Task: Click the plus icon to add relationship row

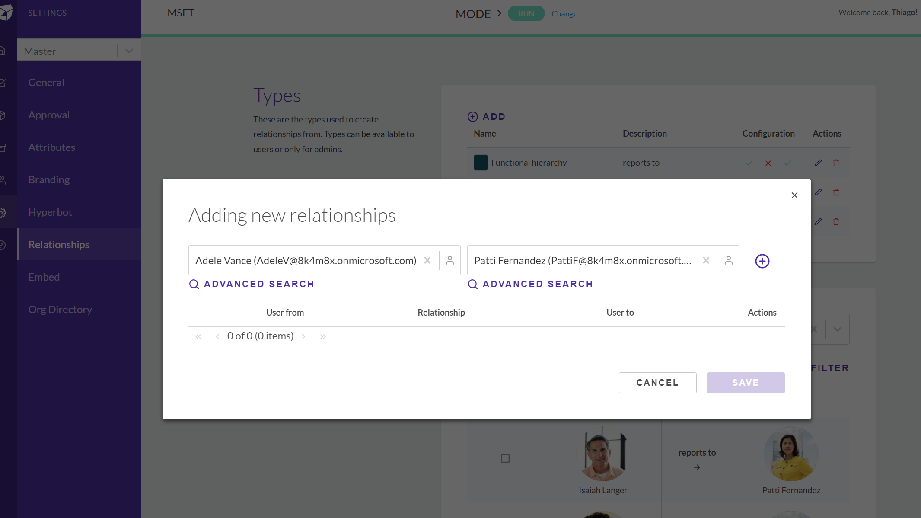Action: point(762,261)
